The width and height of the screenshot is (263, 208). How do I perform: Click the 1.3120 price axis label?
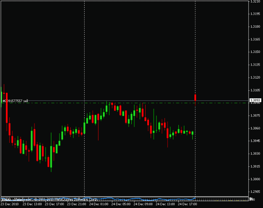pyautogui.click(x=255, y=78)
